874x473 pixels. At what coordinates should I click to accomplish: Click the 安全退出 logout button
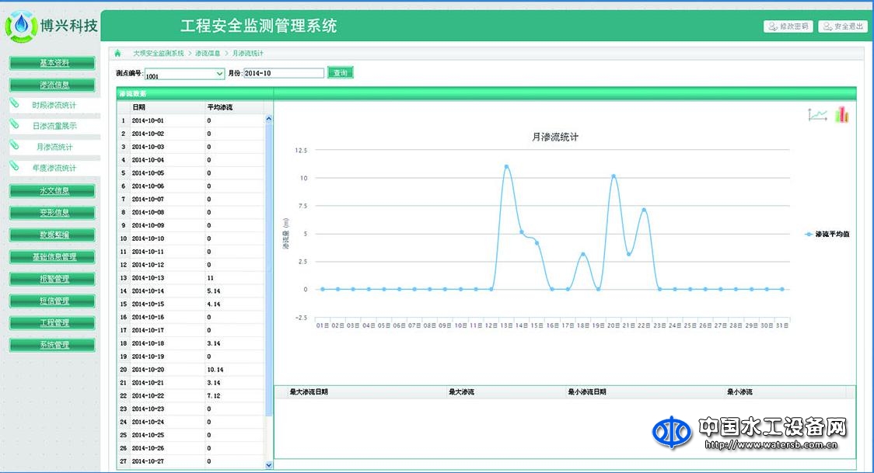pos(843,26)
